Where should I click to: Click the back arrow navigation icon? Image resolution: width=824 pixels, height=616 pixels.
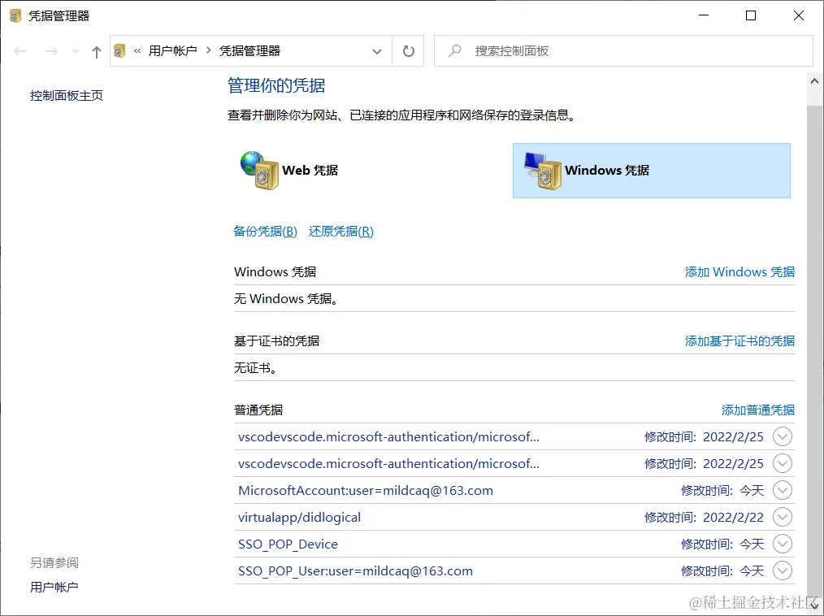click(20, 50)
